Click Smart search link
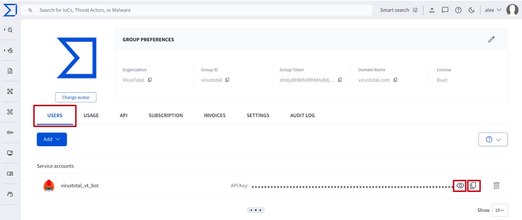 [395, 10]
